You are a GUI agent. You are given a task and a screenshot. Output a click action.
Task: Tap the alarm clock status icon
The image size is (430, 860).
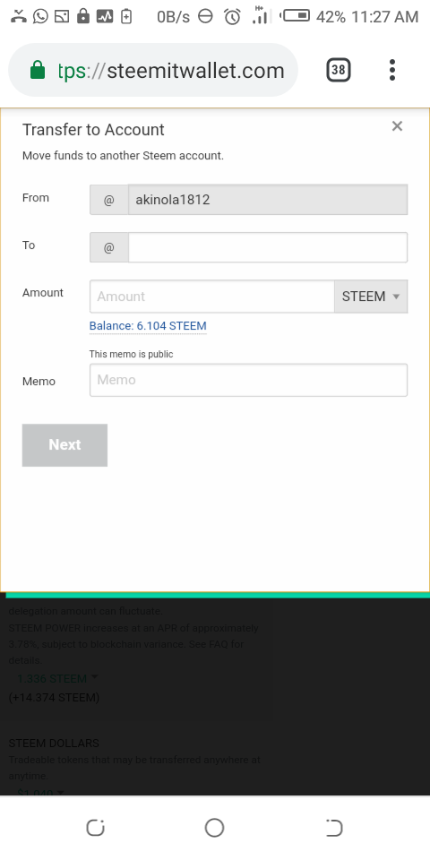pyautogui.click(x=233, y=16)
